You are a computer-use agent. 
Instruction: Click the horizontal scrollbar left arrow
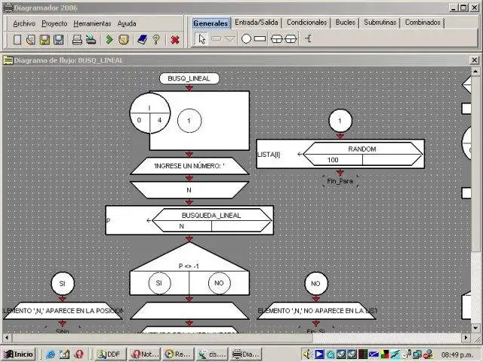[x=7, y=338]
